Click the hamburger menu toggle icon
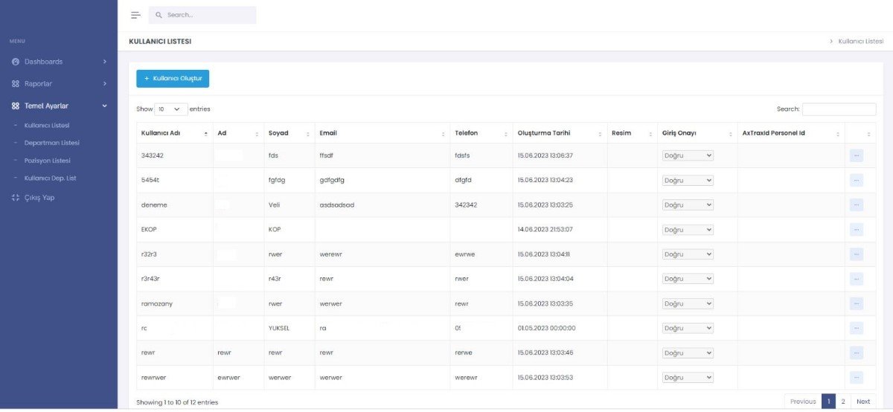 point(135,15)
